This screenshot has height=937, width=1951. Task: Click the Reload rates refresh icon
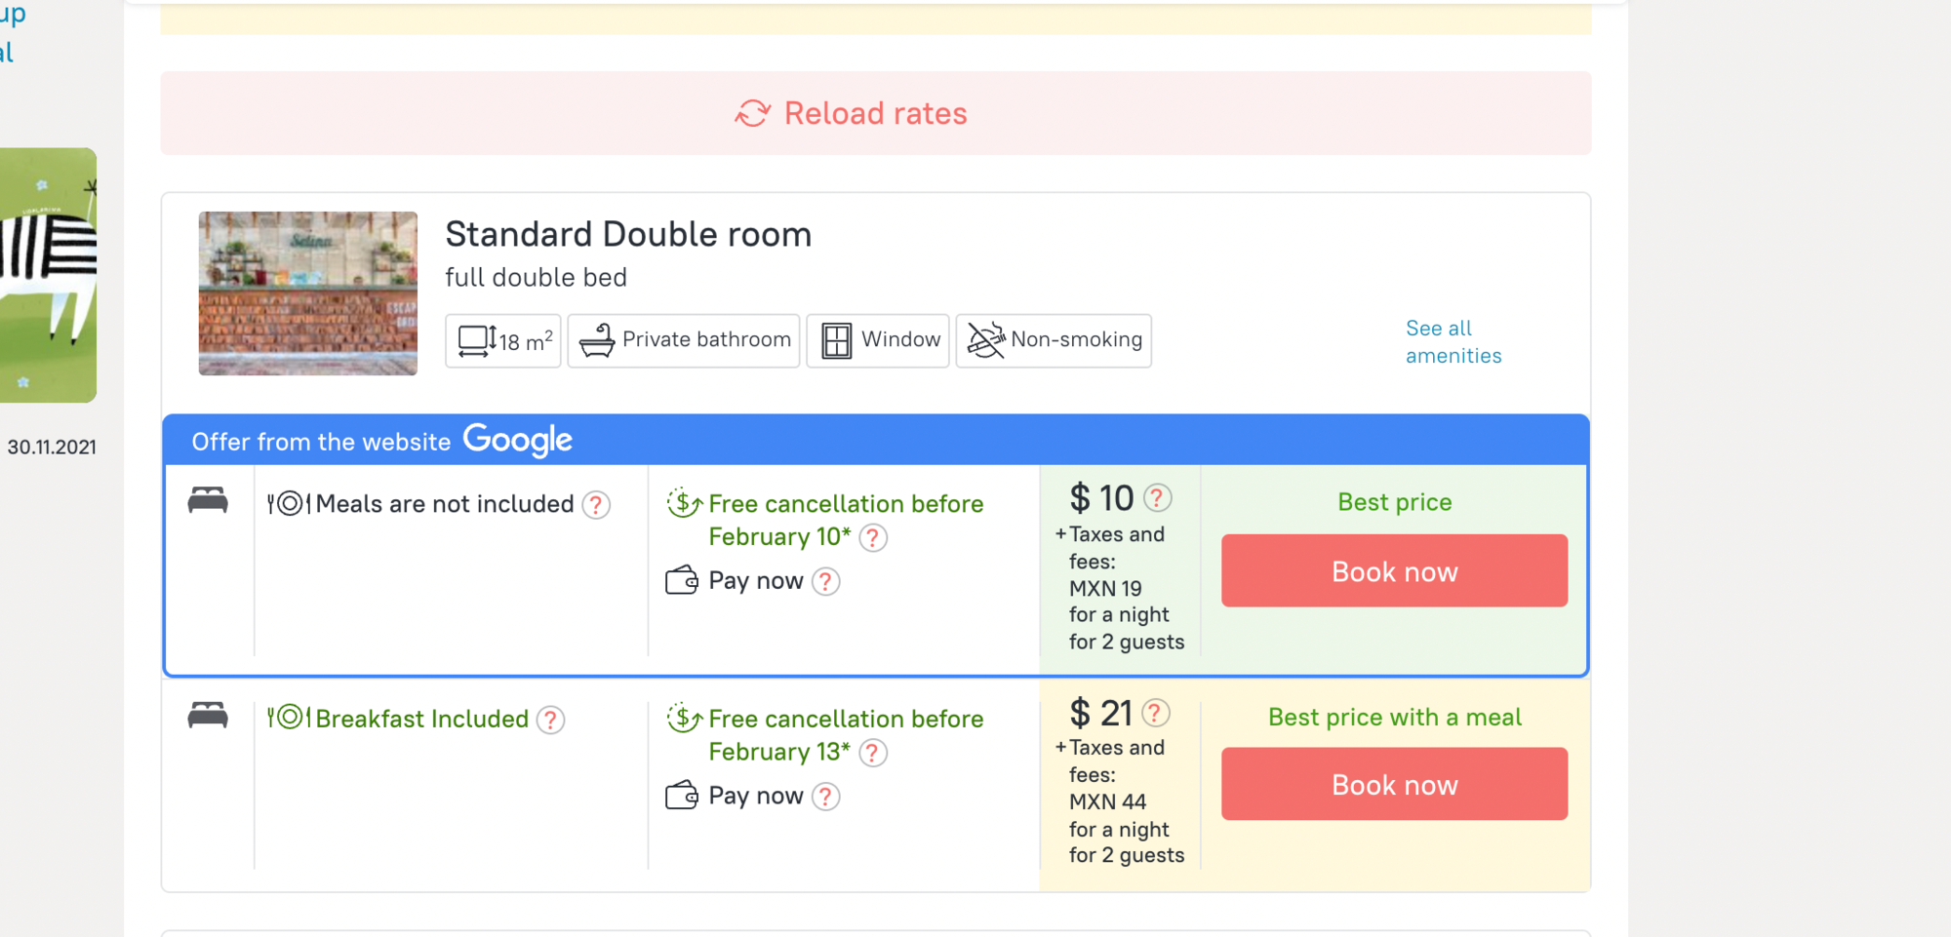click(752, 114)
